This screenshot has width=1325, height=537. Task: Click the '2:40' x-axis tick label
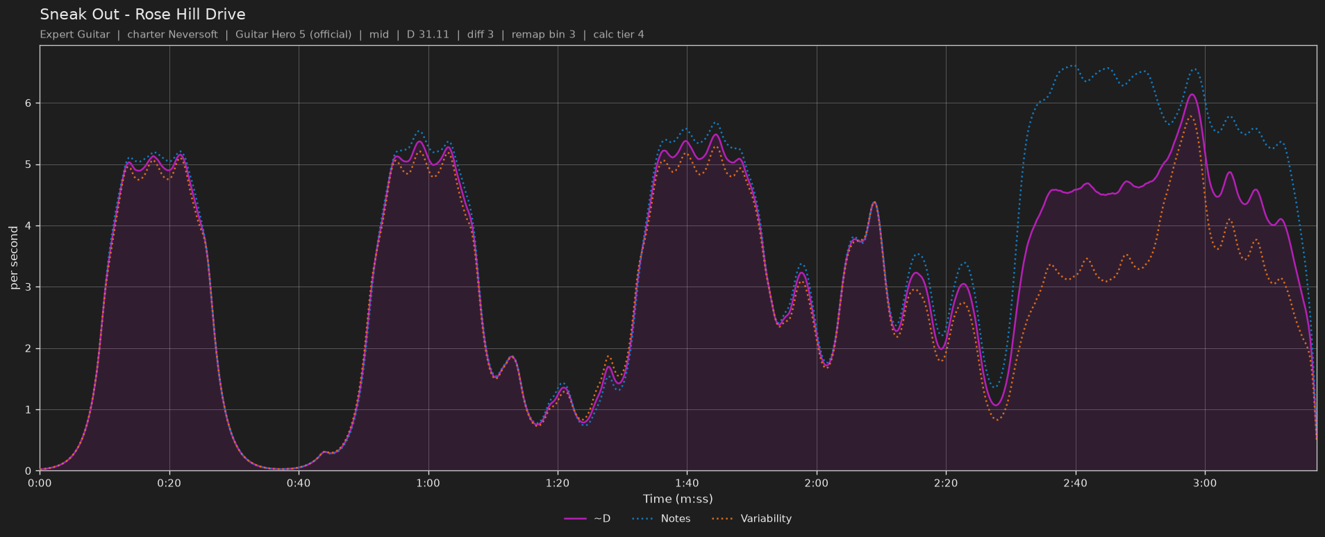point(1076,484)
